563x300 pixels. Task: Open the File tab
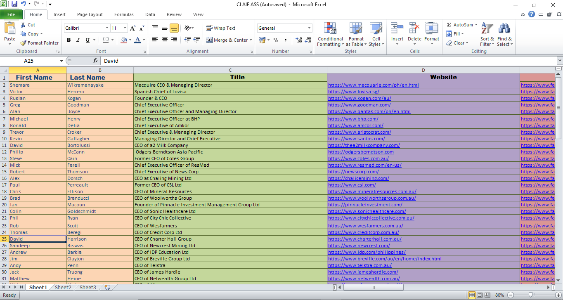11,14
